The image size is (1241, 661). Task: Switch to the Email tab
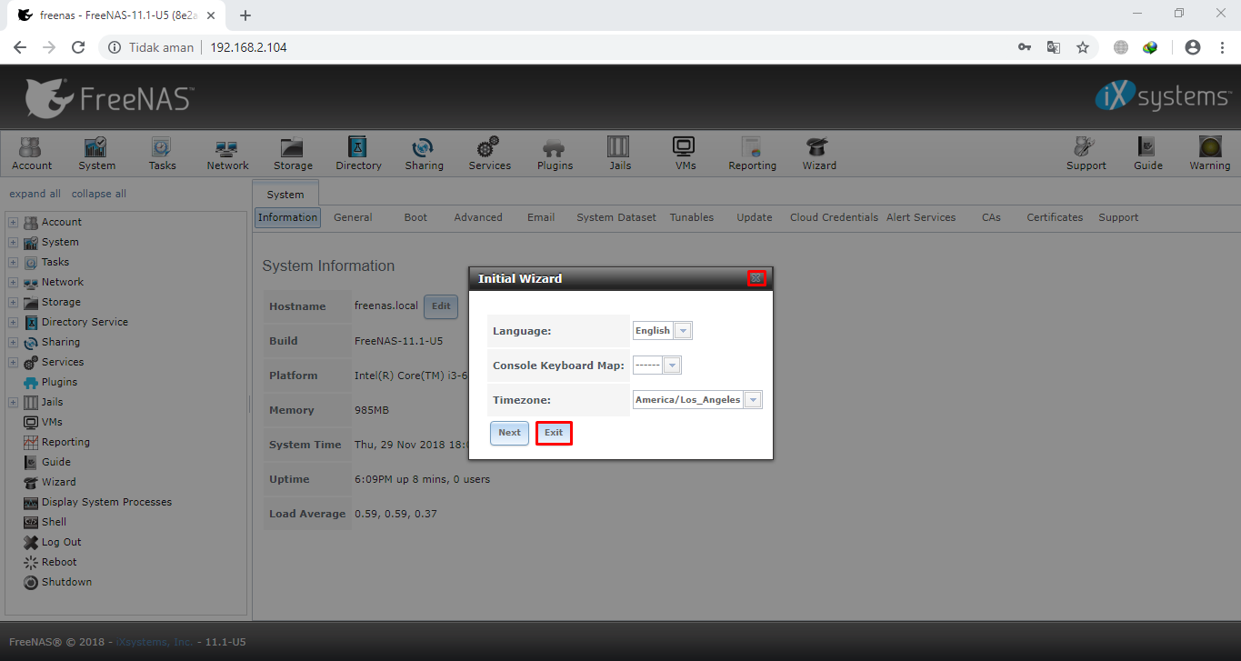[541, 217]
